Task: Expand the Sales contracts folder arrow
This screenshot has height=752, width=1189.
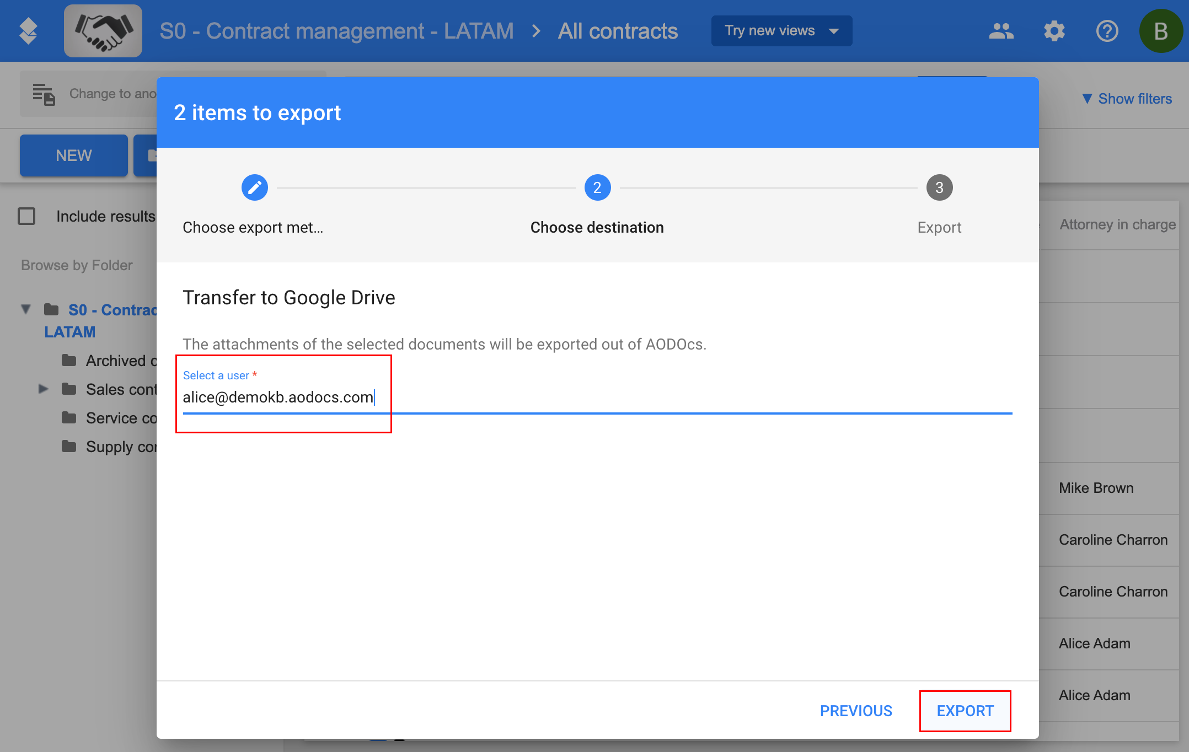Action: pyautogui.click(x=44, y=389)
